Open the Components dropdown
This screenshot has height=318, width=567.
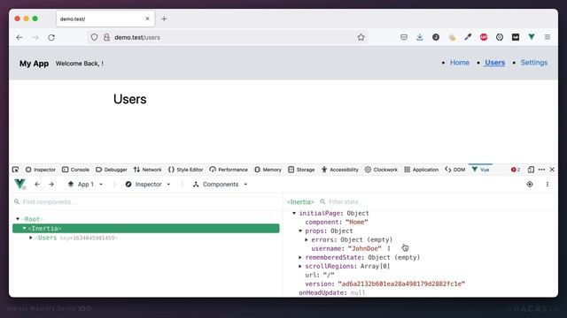[x=220, y=185]
